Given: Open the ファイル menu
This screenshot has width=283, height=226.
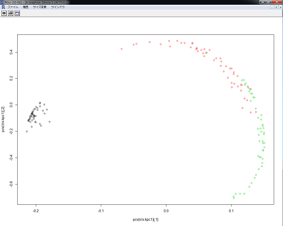Looking at the screenshot, I should (13, 7).
